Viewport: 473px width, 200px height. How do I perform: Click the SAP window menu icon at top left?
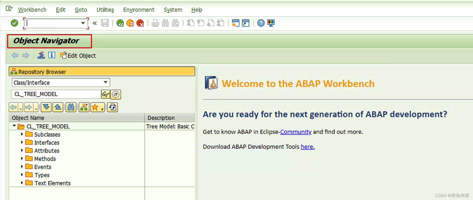[x=9, y=9]
